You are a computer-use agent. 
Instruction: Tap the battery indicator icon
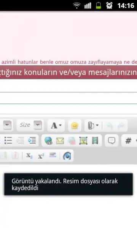tap(99, 6)
